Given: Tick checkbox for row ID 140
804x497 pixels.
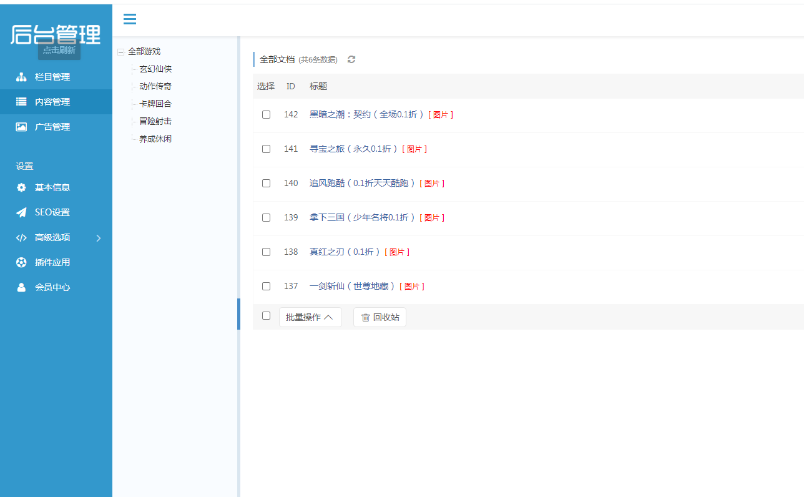Looking at the screenshot, I should point(266,183).
